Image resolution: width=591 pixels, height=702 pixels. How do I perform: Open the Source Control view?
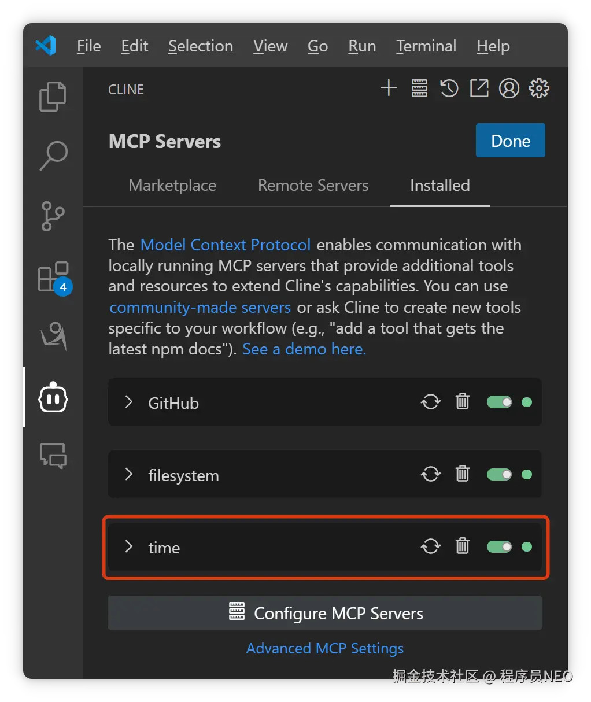pos(53,216)
